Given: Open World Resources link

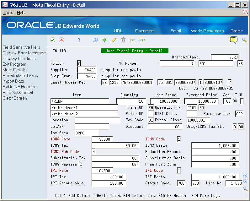Looking at the screenshot, I should pos(207,31).
